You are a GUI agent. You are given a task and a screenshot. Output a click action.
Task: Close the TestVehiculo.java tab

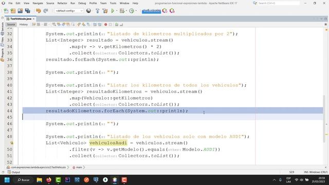pyautogui.click(x=33, y=18)
